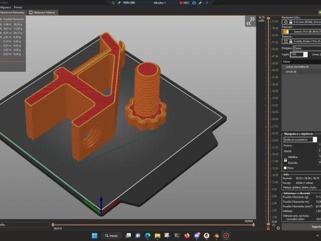Image resolution: width=321 pixels, height=241 pixels.
Task: Click the layer slider settings cog icon
Action: tap(278, 228)
